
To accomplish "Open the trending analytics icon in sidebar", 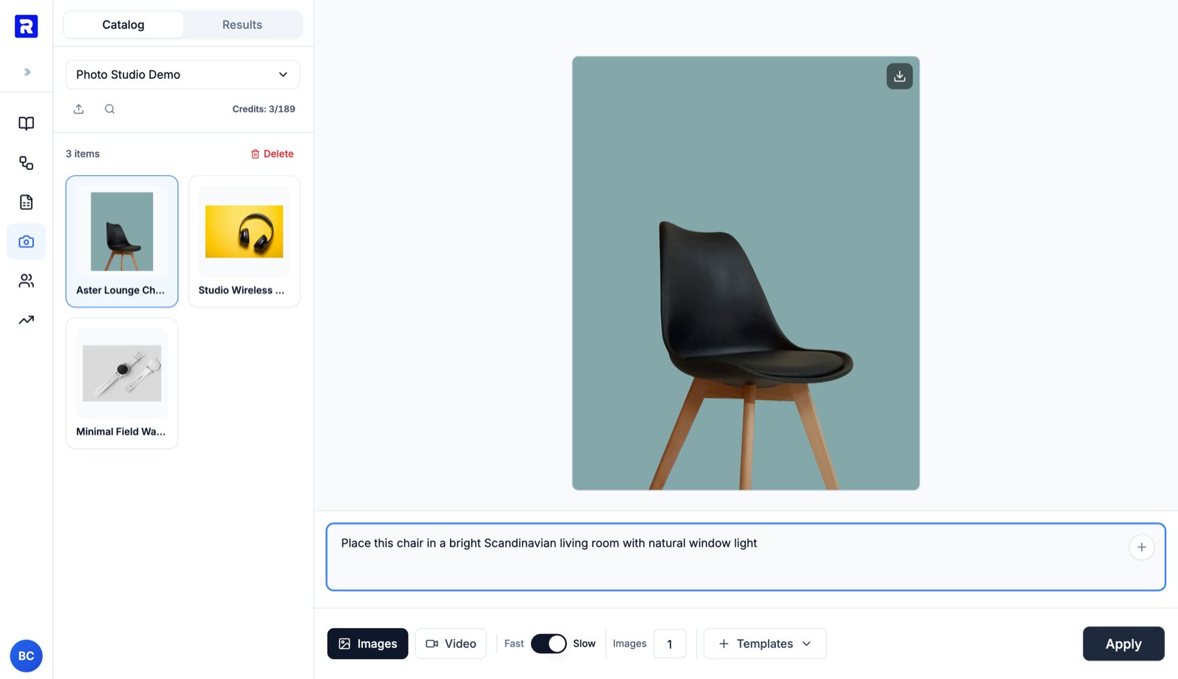I will click(27, 320).
